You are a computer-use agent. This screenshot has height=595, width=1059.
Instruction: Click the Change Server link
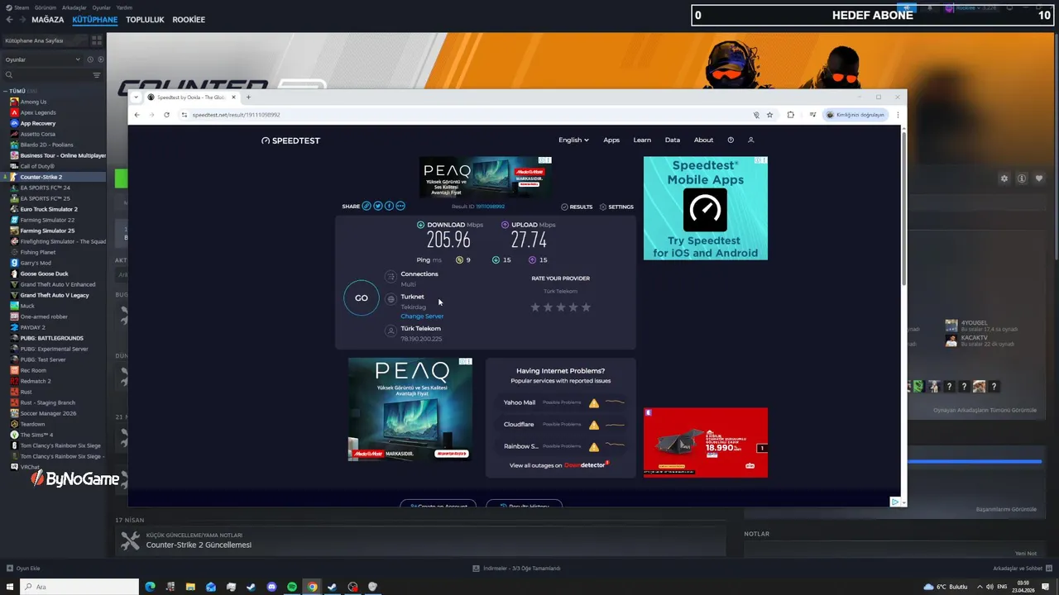pyautogui.click(x=422, y=316)
